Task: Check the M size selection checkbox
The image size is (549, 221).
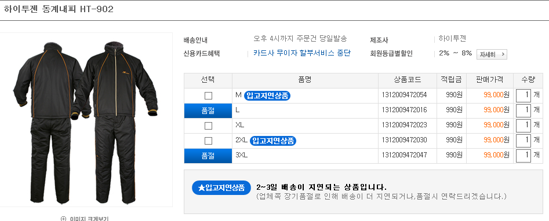Action: (x=208, y=95)
